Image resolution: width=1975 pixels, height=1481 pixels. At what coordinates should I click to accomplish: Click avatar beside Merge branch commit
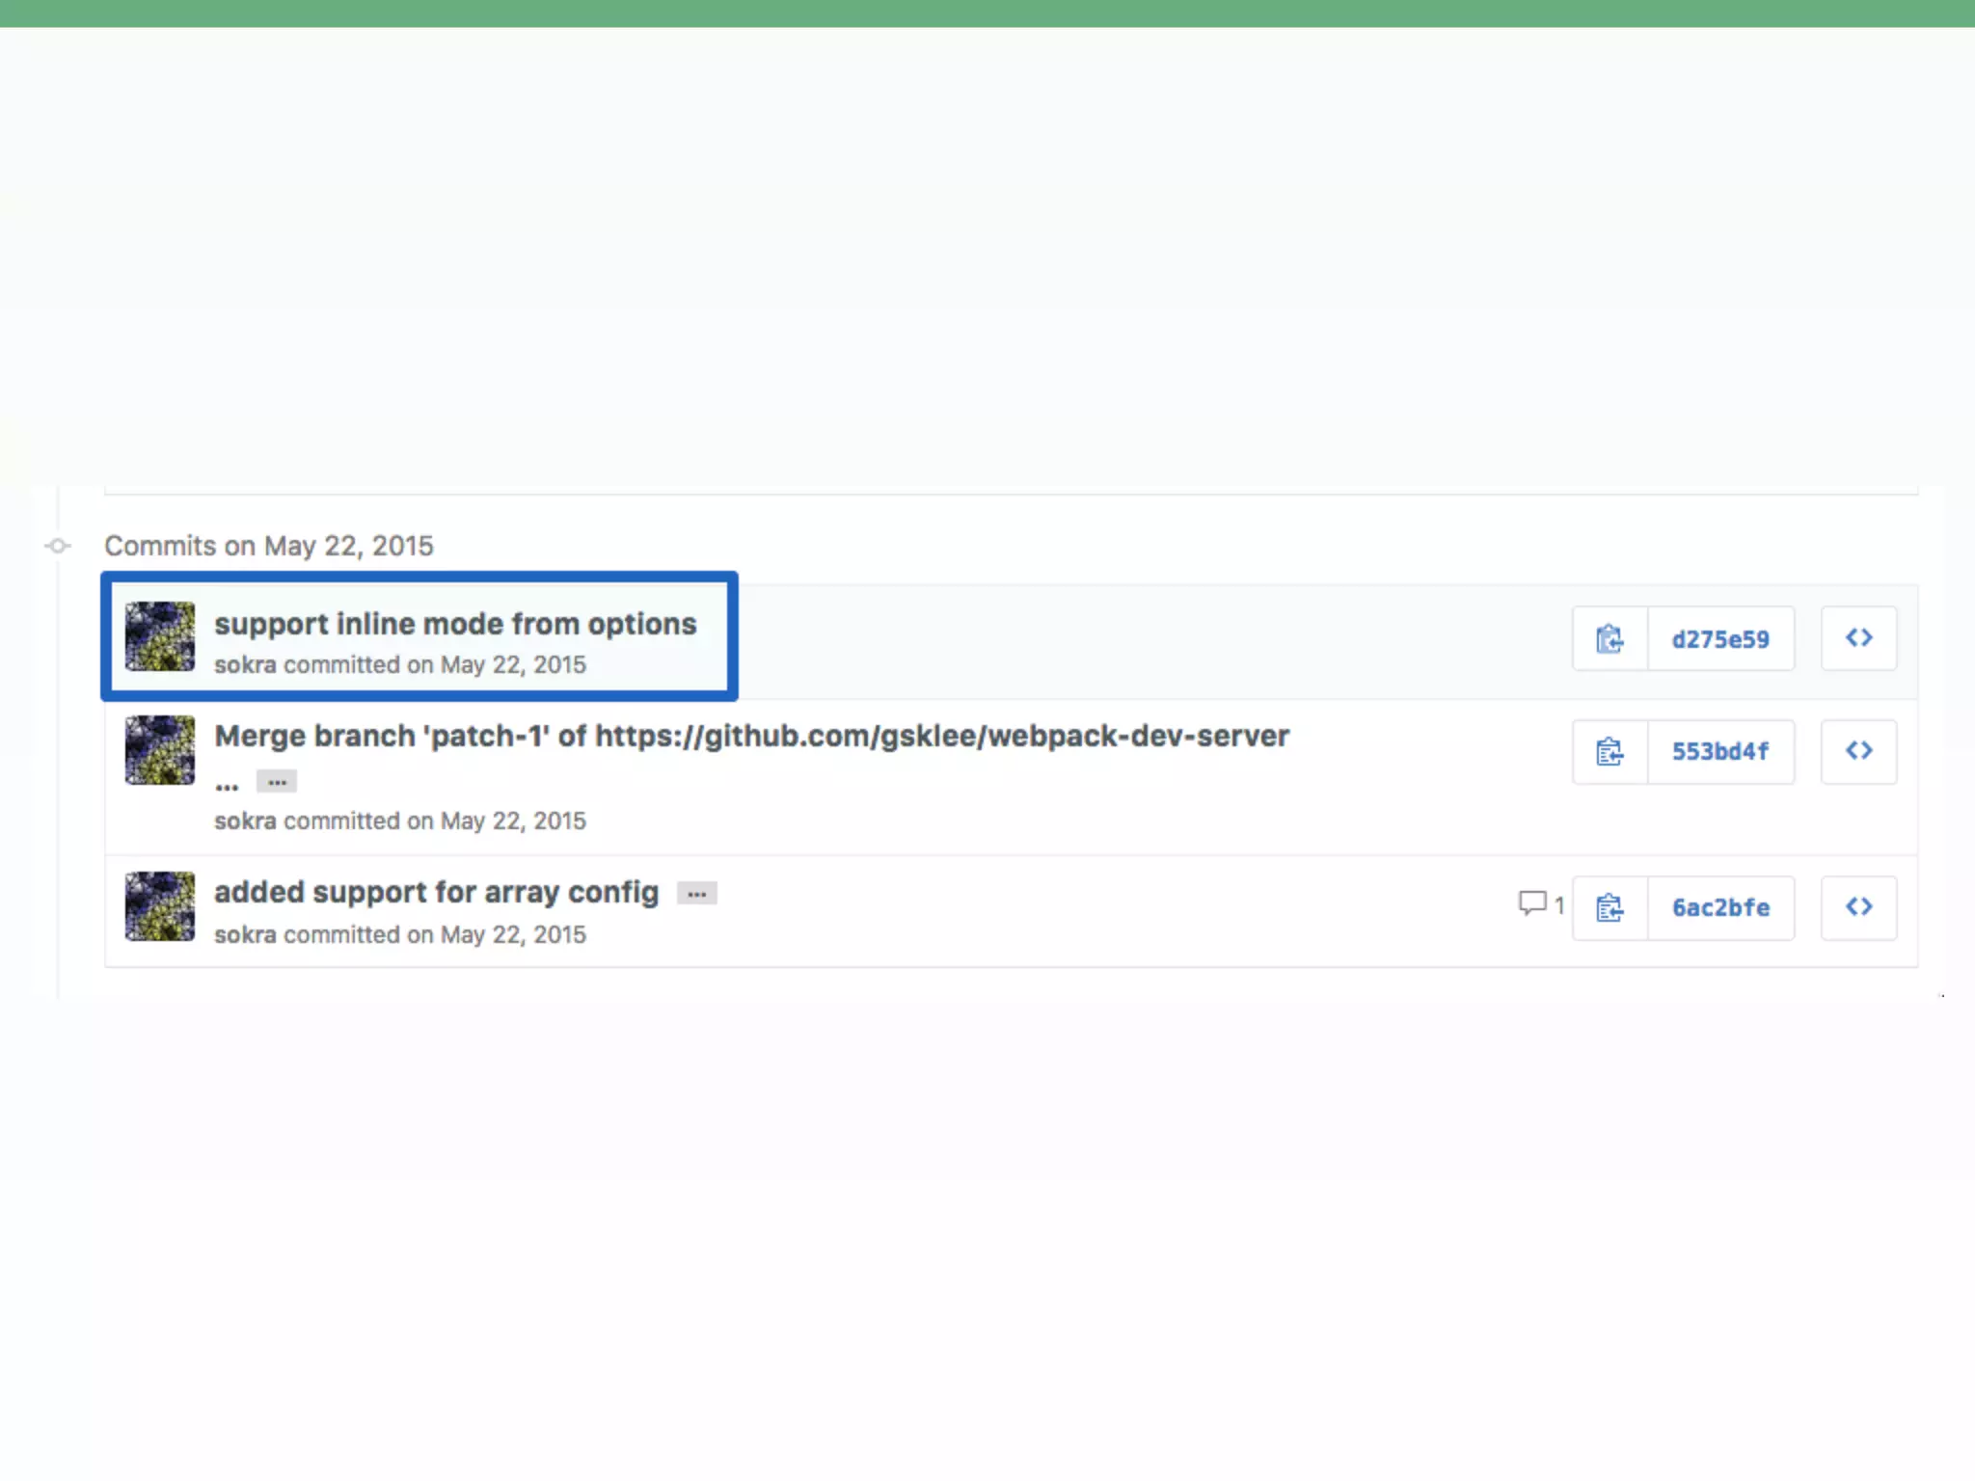160,750
